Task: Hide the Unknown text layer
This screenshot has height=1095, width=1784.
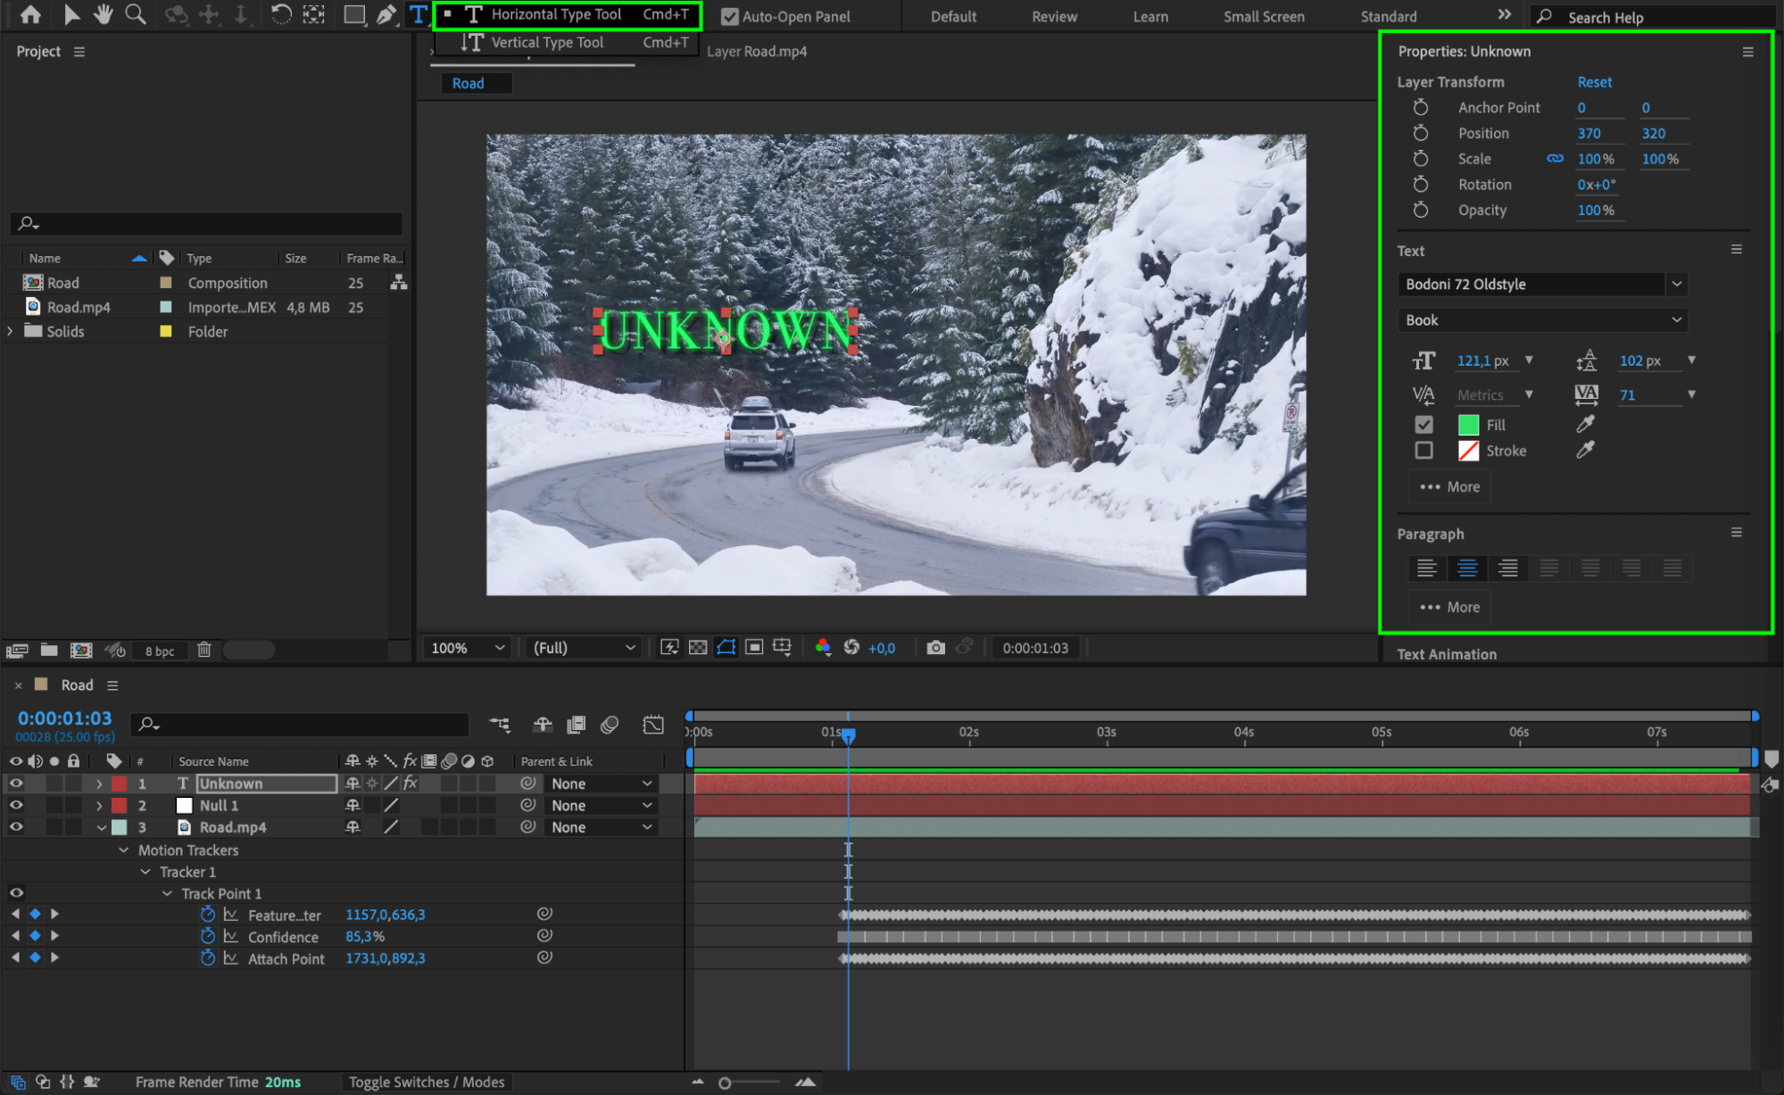Action: click(x=16, y=784)
